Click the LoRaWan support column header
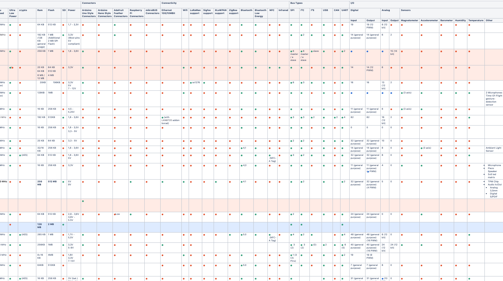Screen dimensions: 503x281 tap(195, 12)
